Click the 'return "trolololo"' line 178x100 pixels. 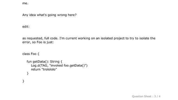coord(44,69)
